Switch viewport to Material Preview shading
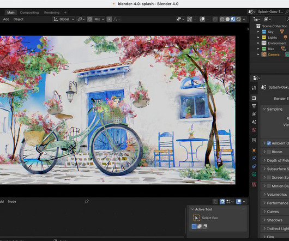 [x=233, y=19]
